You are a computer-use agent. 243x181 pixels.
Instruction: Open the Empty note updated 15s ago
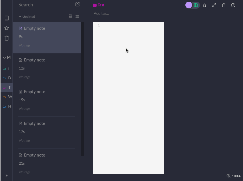[x=47, y=101]
